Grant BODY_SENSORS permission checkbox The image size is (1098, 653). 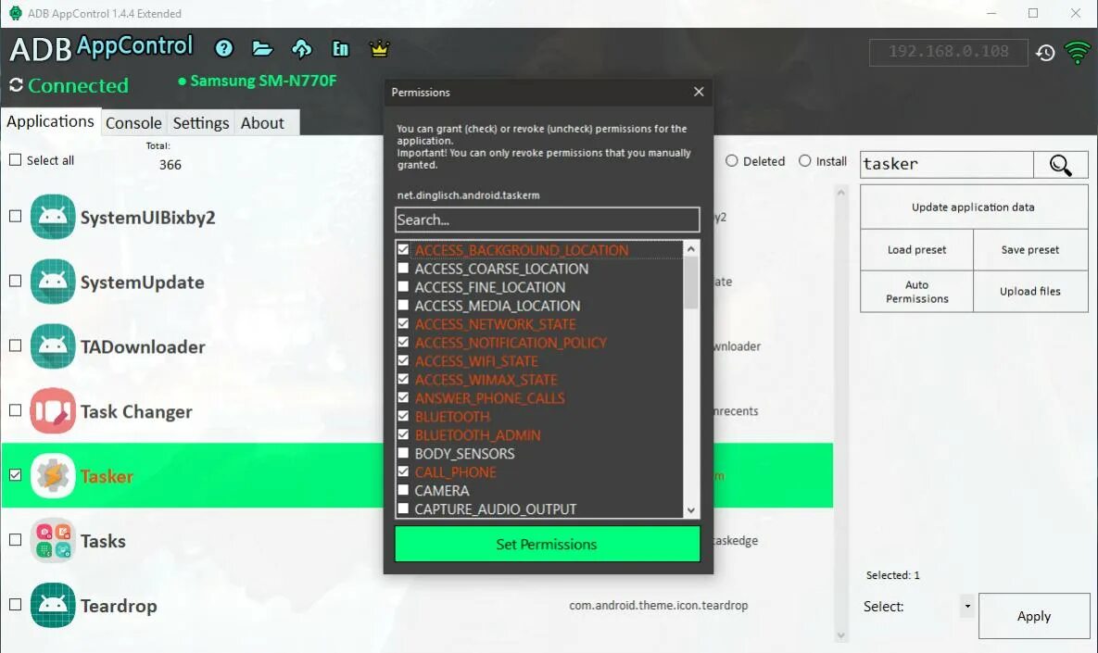pyautogui.click(x=403, y=453)
